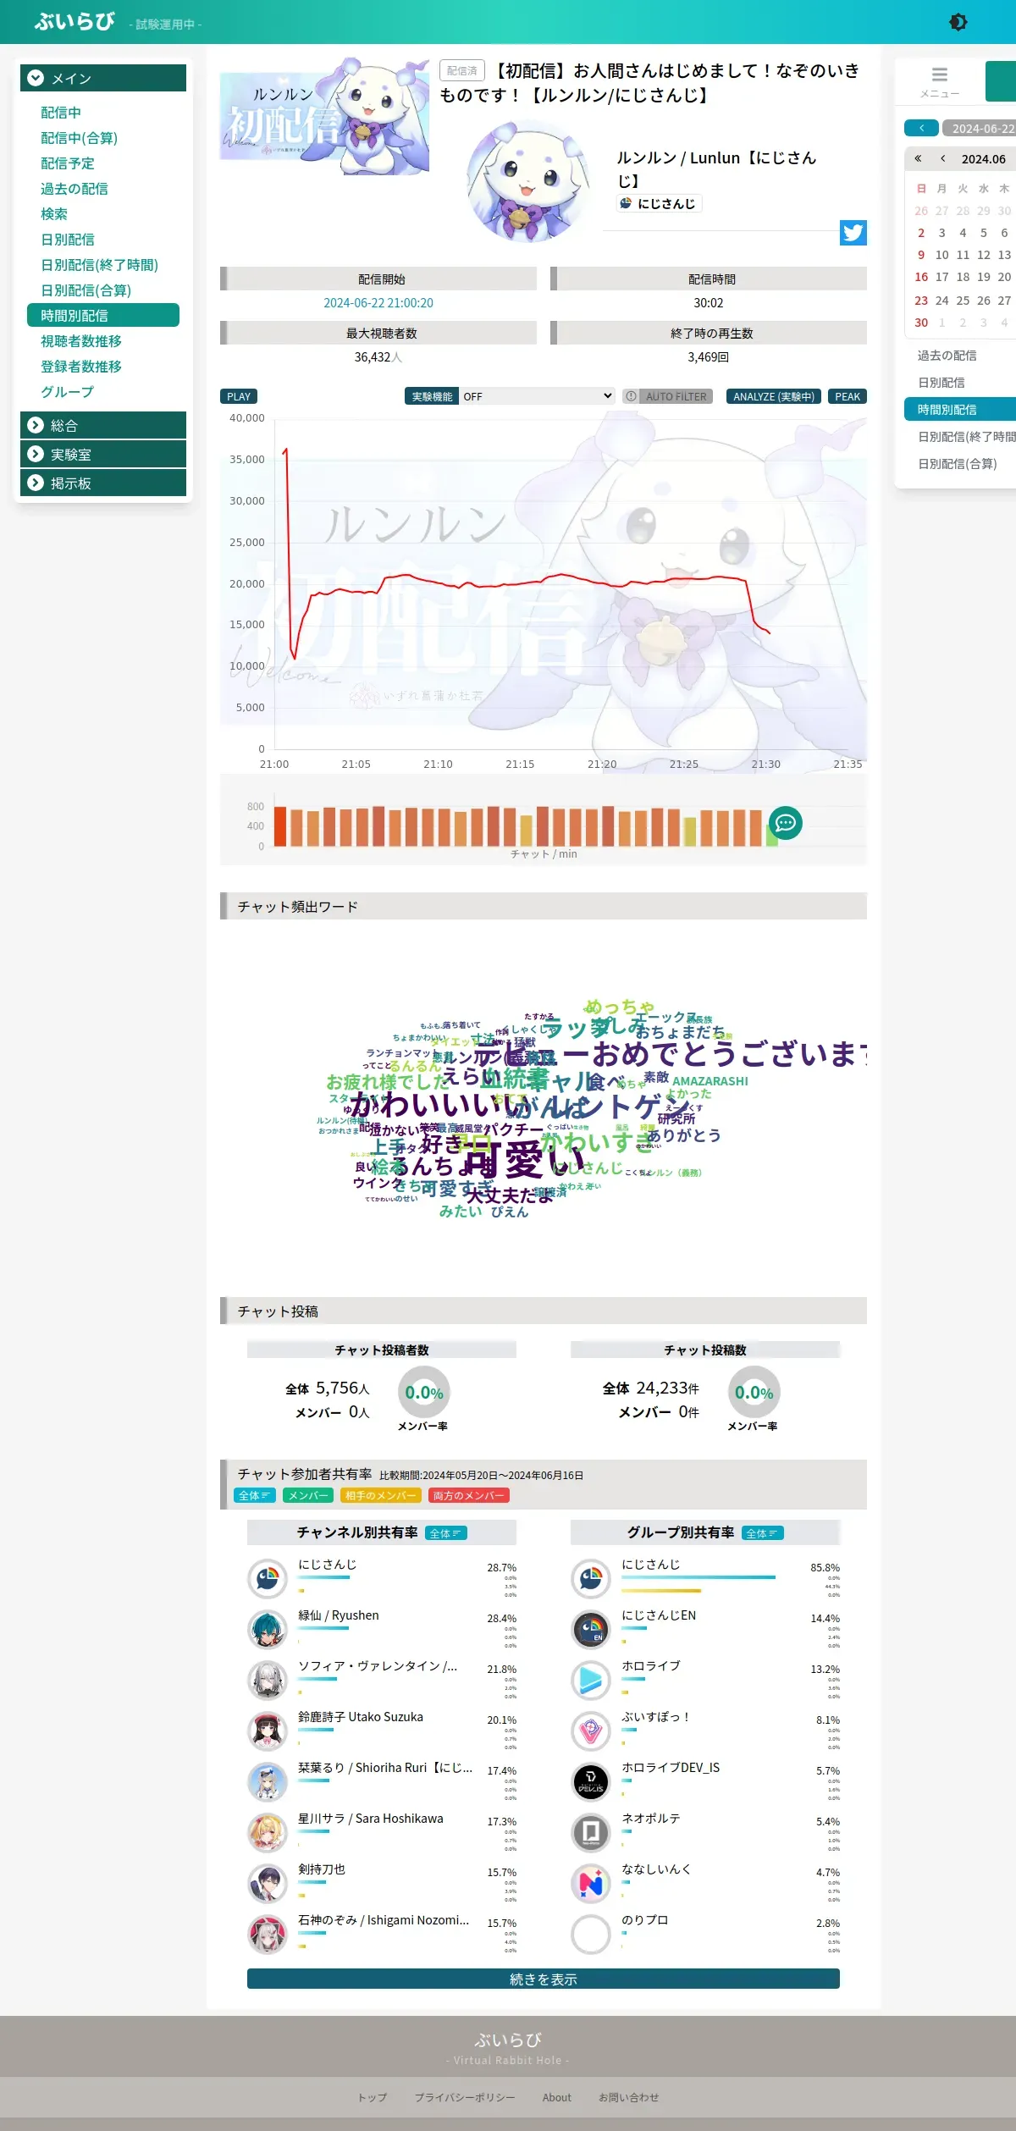Go to previous month in calendar
Viewport: 1016px width, 2131px height.
[942, 158]
